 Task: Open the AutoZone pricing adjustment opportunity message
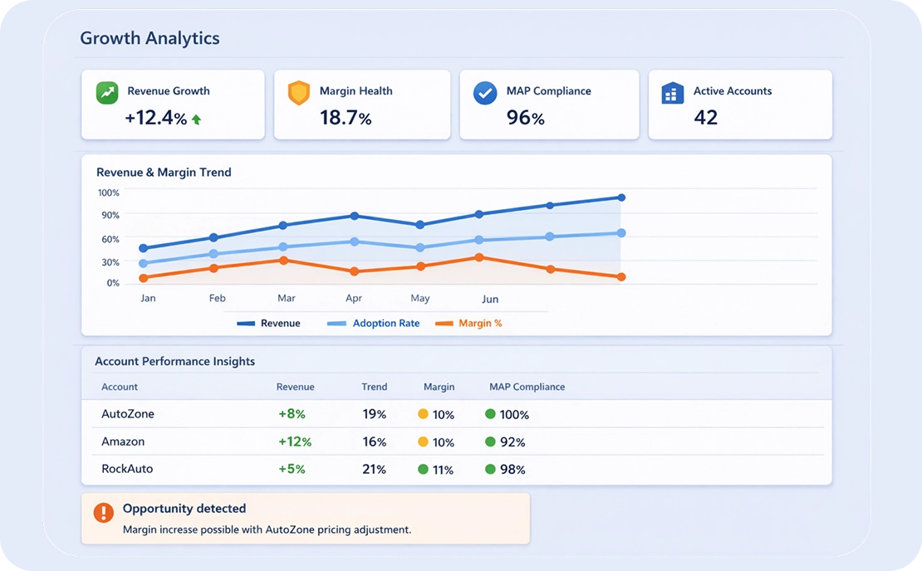pyautogui.click(x=267, y=529)
